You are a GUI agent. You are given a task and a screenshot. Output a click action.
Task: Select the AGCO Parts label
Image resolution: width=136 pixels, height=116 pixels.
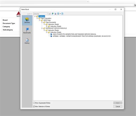[x=47, y=20]
